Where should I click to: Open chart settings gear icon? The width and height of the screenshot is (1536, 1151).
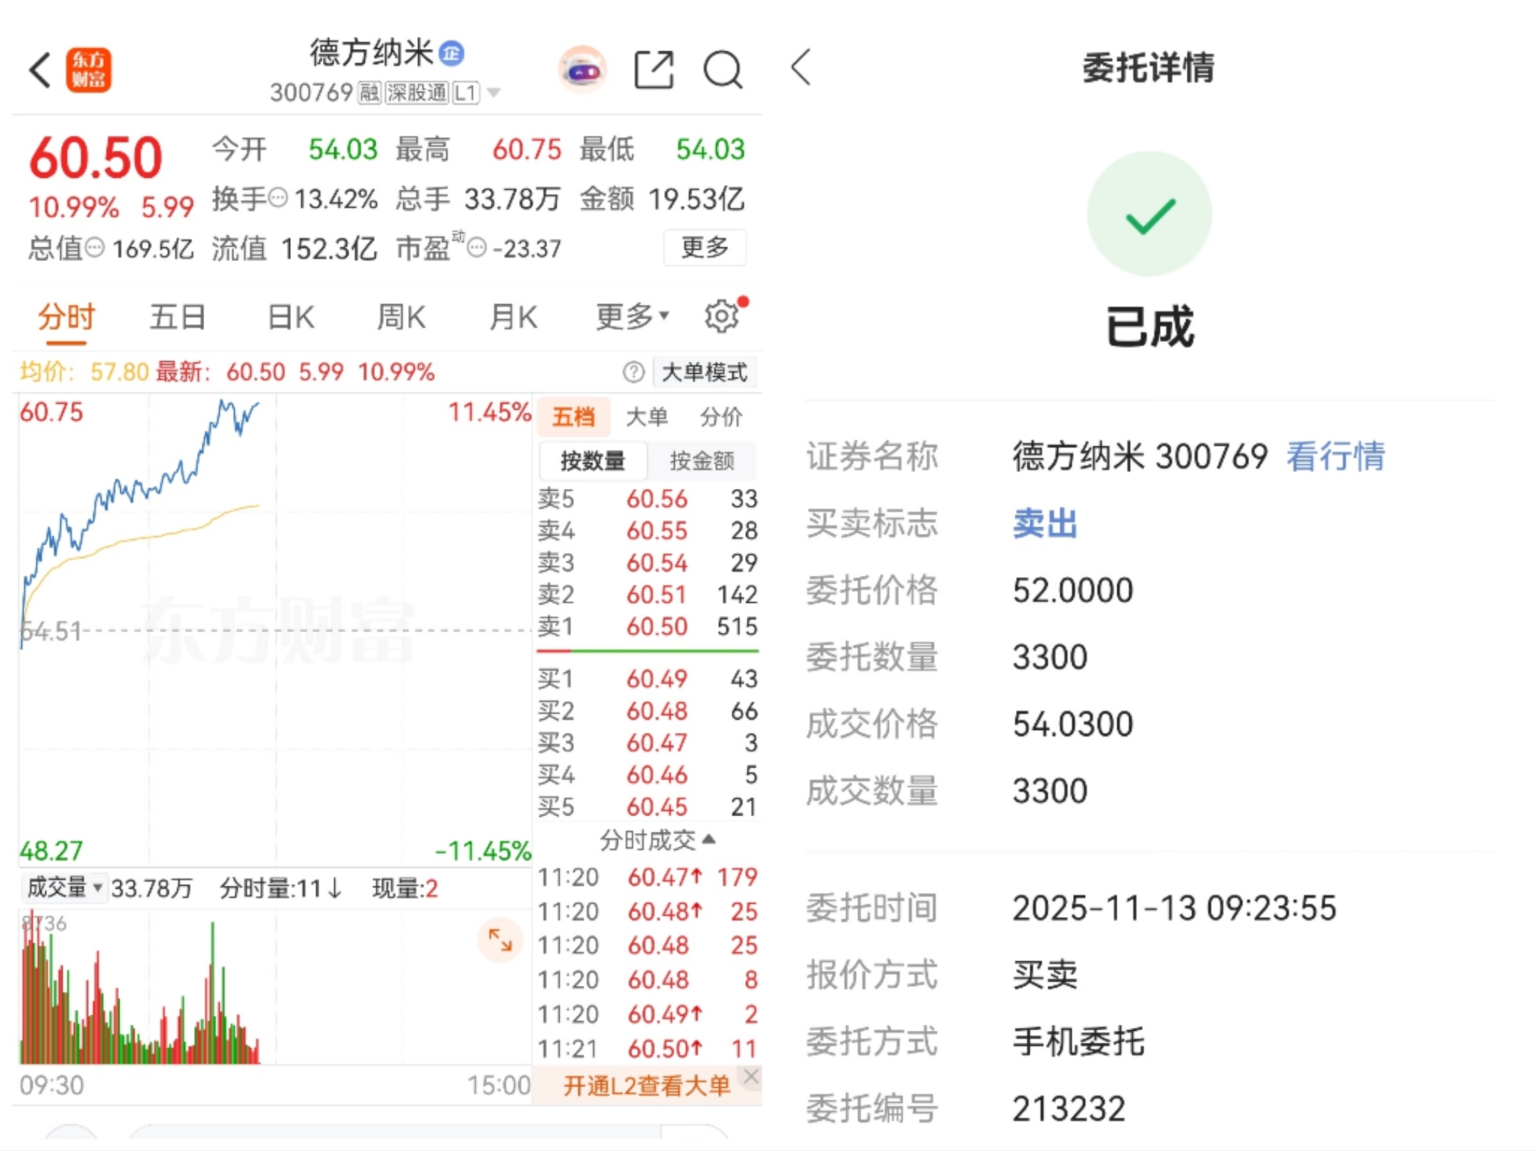coord(722,316)
